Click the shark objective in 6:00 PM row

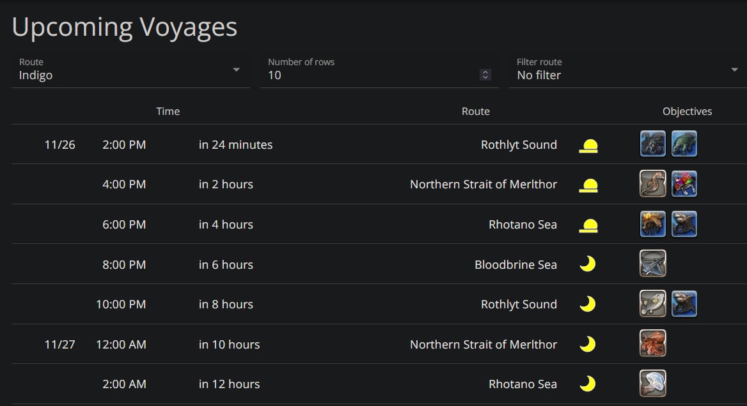click(x=684, y=224)
